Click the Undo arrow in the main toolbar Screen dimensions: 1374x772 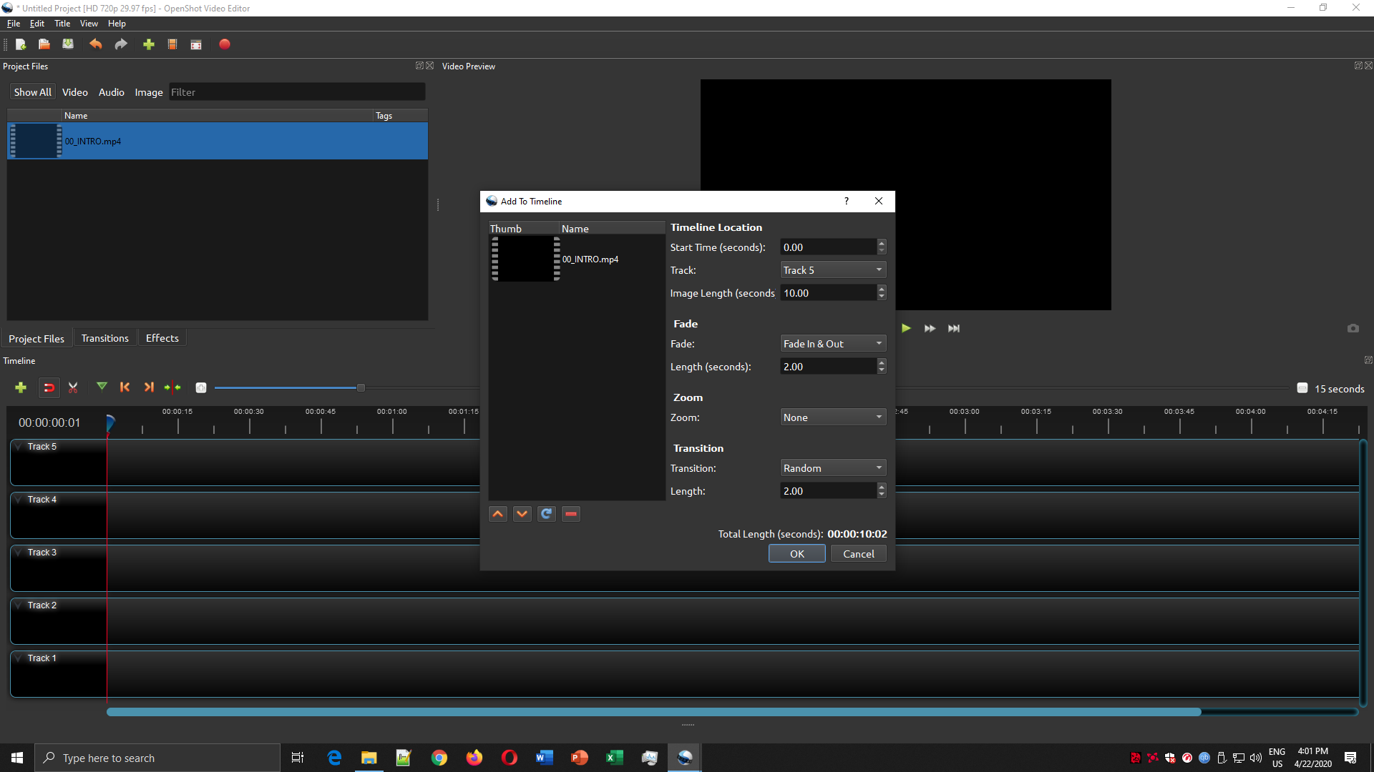pos(95,44)
